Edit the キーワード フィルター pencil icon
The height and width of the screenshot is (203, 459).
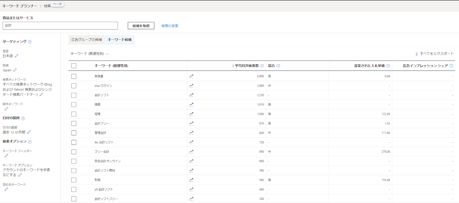tap(6, 156)
